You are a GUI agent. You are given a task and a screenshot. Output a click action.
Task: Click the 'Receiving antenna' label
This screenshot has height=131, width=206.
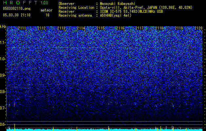tap(75, 15)
